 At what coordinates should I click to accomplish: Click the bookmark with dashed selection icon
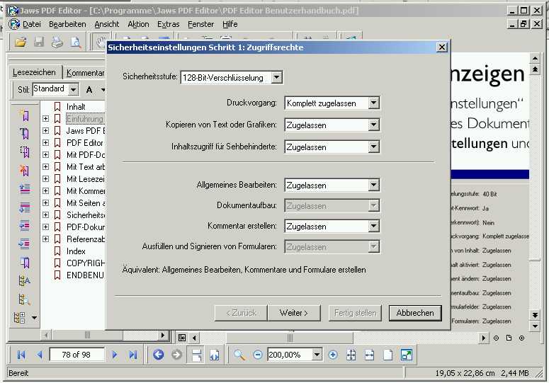point(24,152)
